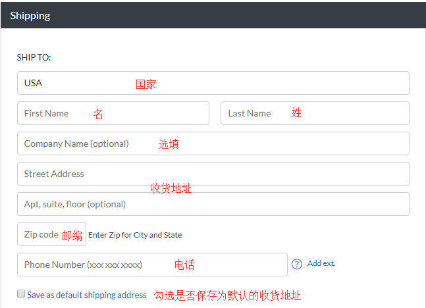Viewport: 426px width, 308px height.
Task: Click the First Name input field
Action: [x=113, y=113]
